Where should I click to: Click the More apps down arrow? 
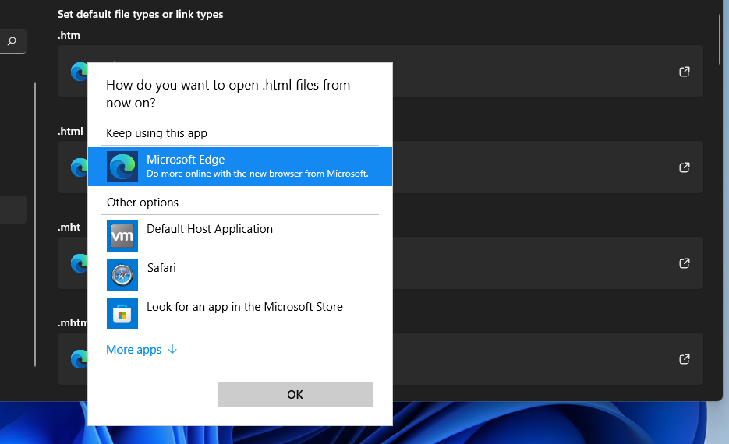(172, 350)
